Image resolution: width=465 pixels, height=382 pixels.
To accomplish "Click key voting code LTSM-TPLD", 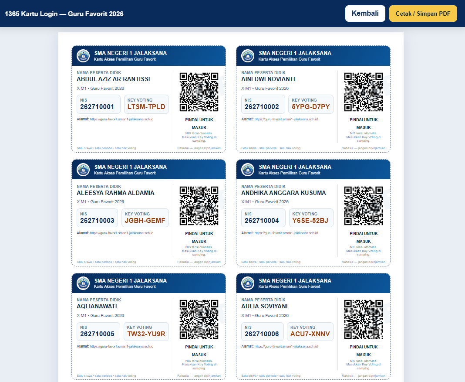I will pyautogui.click(x=146, y=107).
